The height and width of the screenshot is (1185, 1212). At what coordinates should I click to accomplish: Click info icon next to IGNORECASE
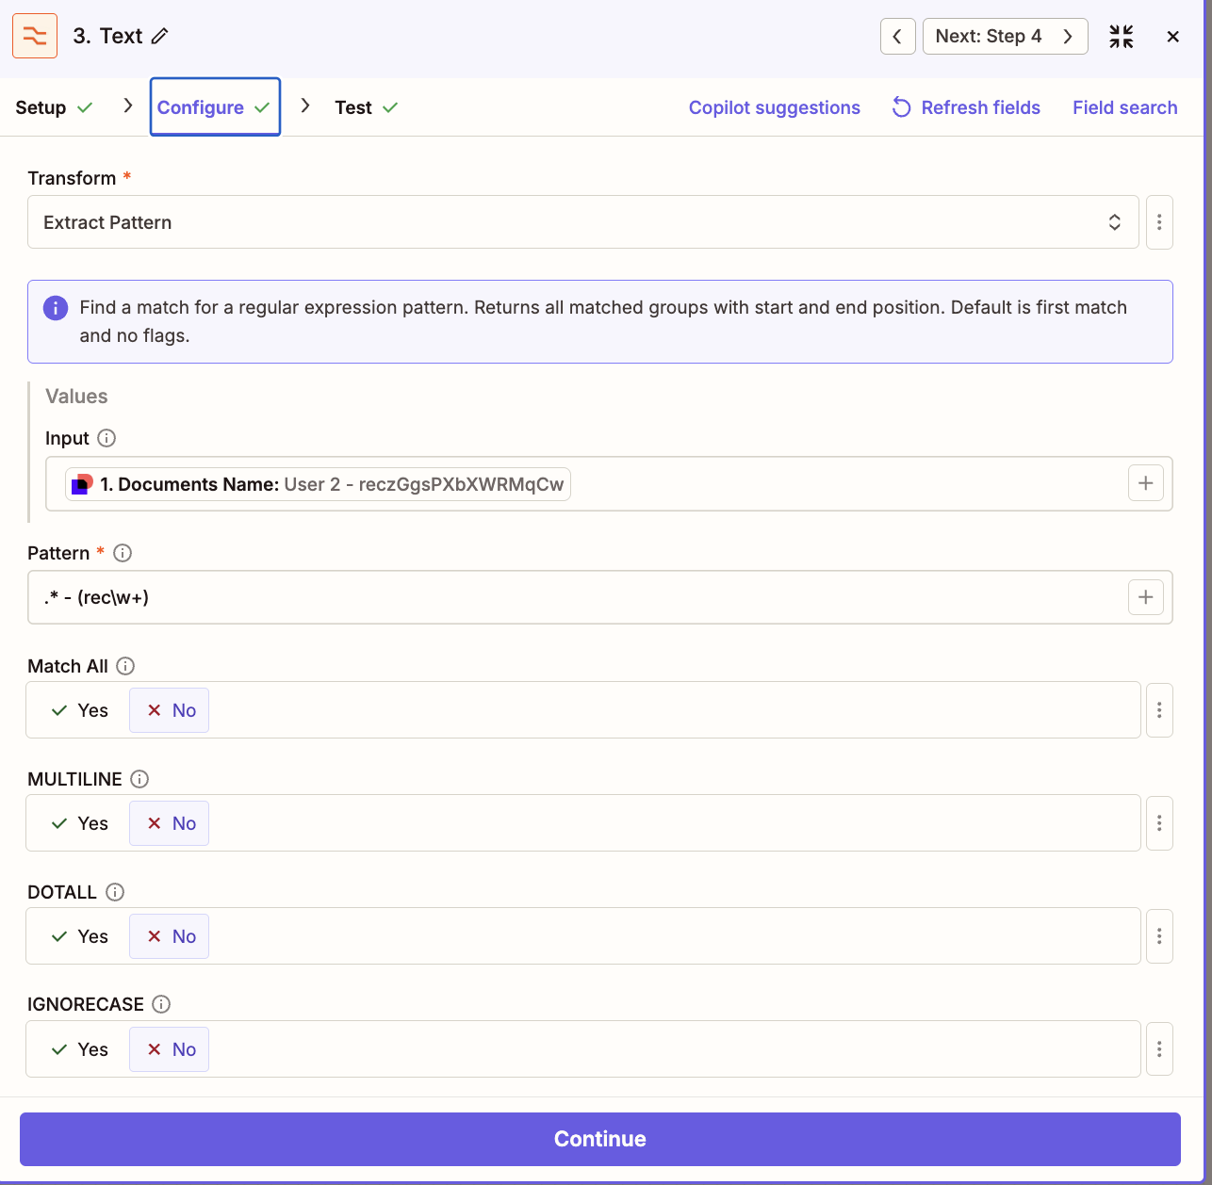pyautogui.click(x=161, y=1004)
